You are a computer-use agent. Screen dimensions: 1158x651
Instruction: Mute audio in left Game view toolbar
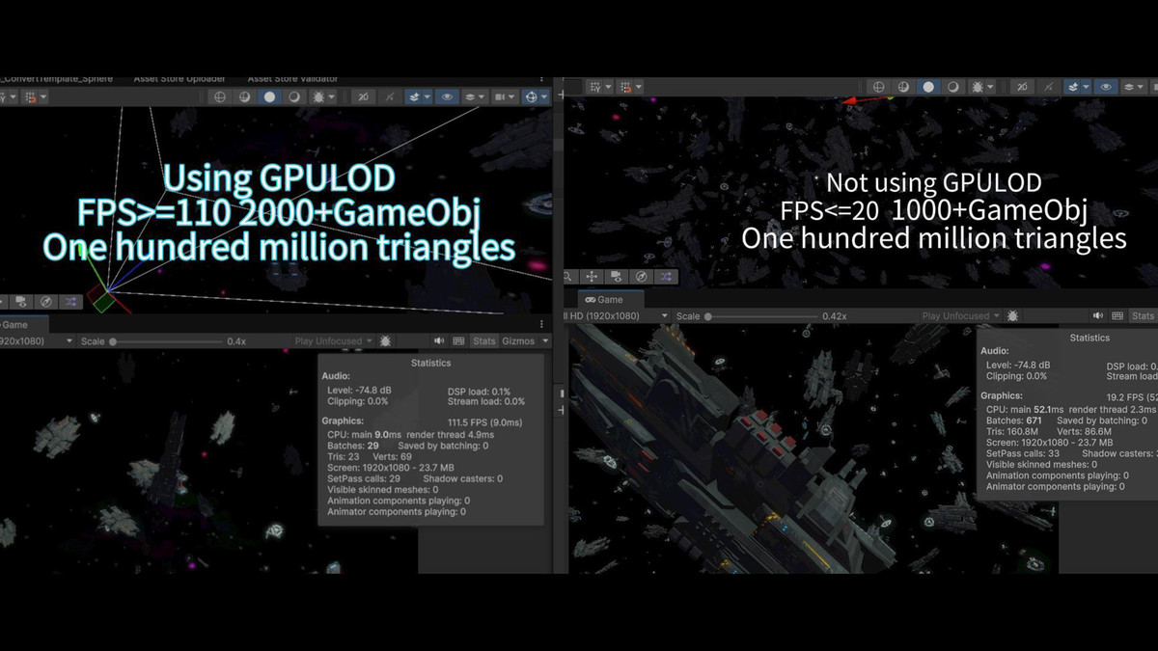(439, 341)
